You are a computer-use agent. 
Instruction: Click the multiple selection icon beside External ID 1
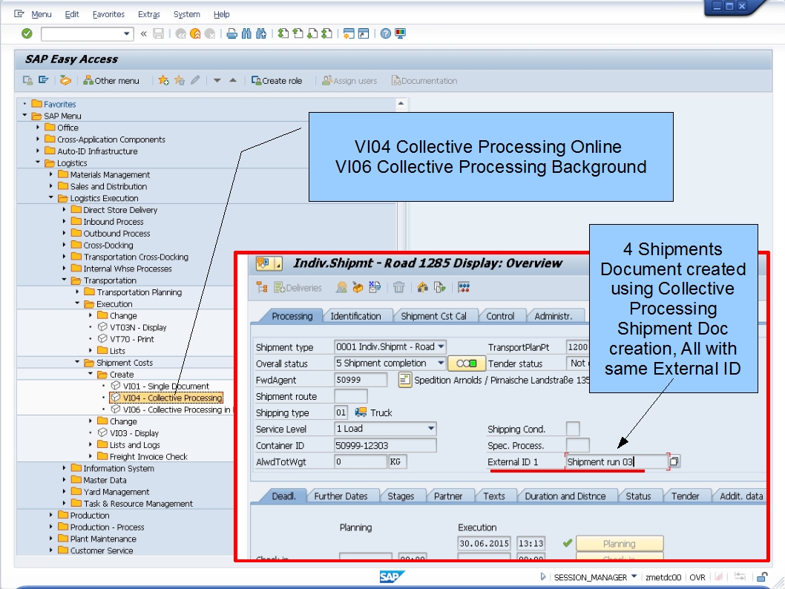click(x=674, y=461)
